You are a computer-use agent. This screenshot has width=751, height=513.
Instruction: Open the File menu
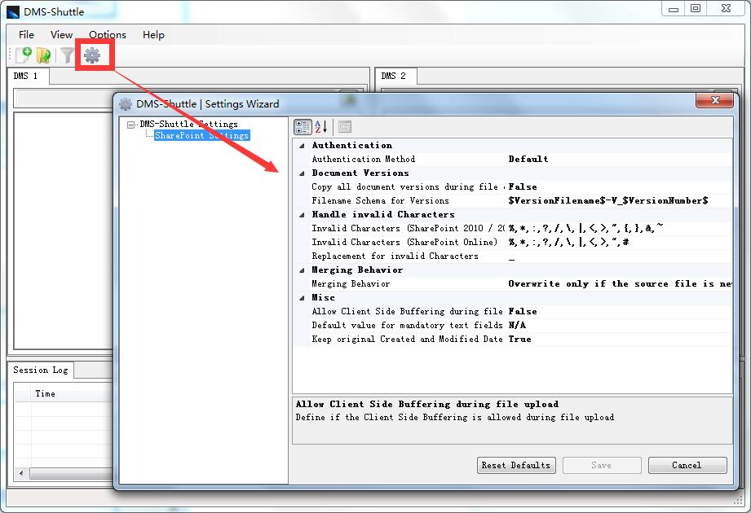click(x=26, y=34)
